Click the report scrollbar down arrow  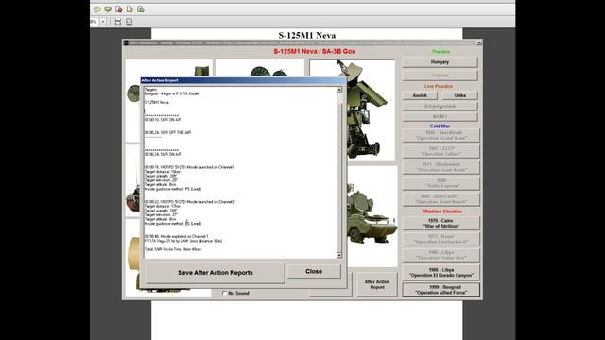click(339, 255)
